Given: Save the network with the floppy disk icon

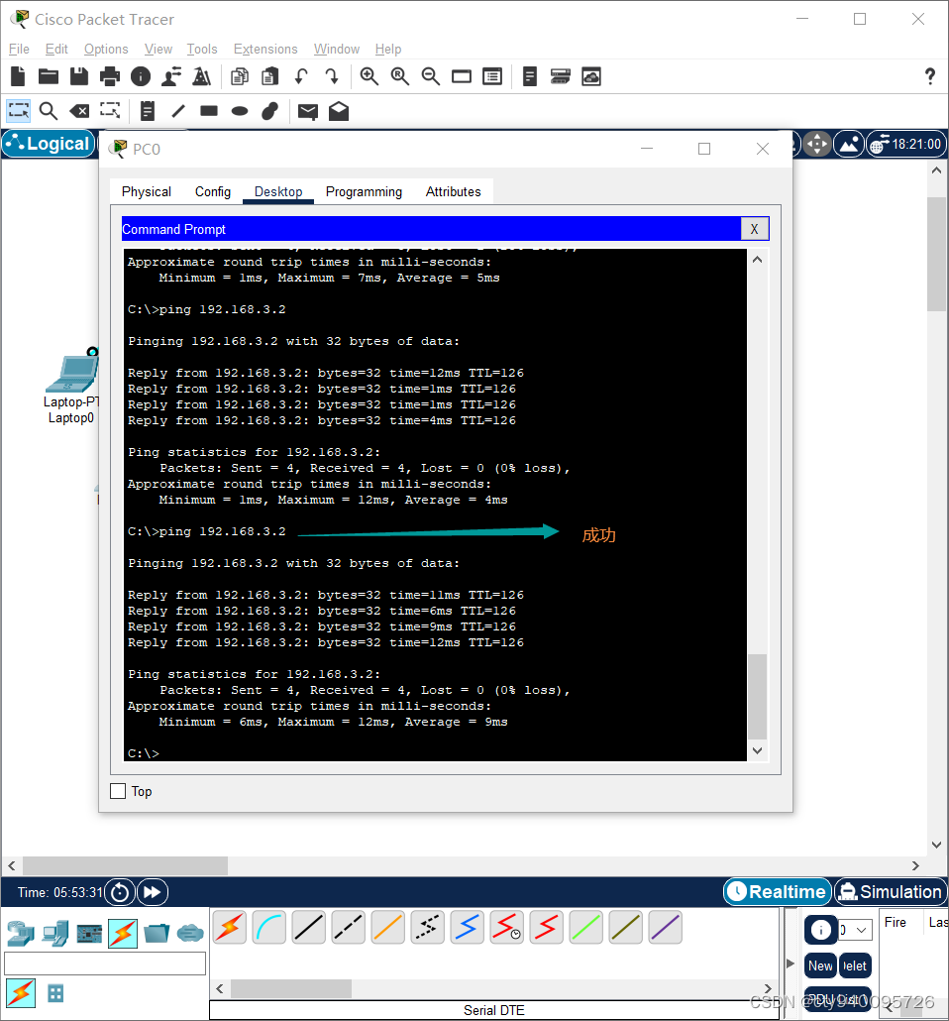Looking at the screenshot, I should click(x=79, y=77).
